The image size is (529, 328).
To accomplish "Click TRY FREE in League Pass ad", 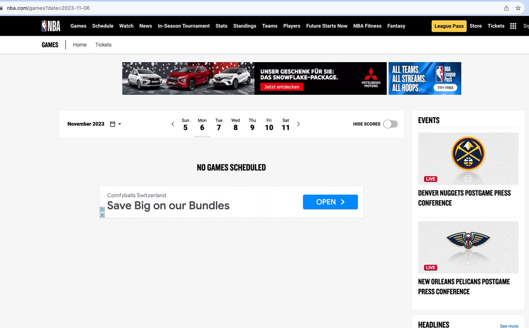I will click(445, 88).
